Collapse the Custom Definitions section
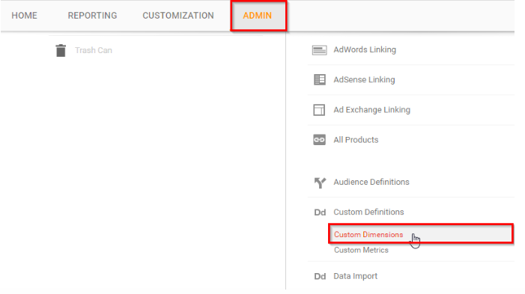Screen dimensions: 525x294 [368, 212]
